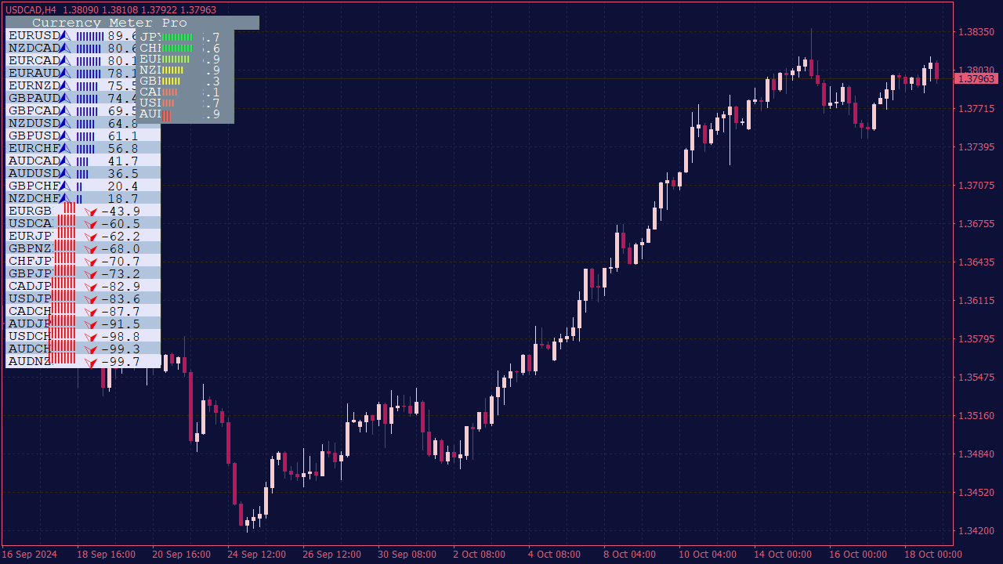The width and height of the screenshot is (1003, 564).
Task: Click the -98.8 value in the meter
Action: (121, 337)
